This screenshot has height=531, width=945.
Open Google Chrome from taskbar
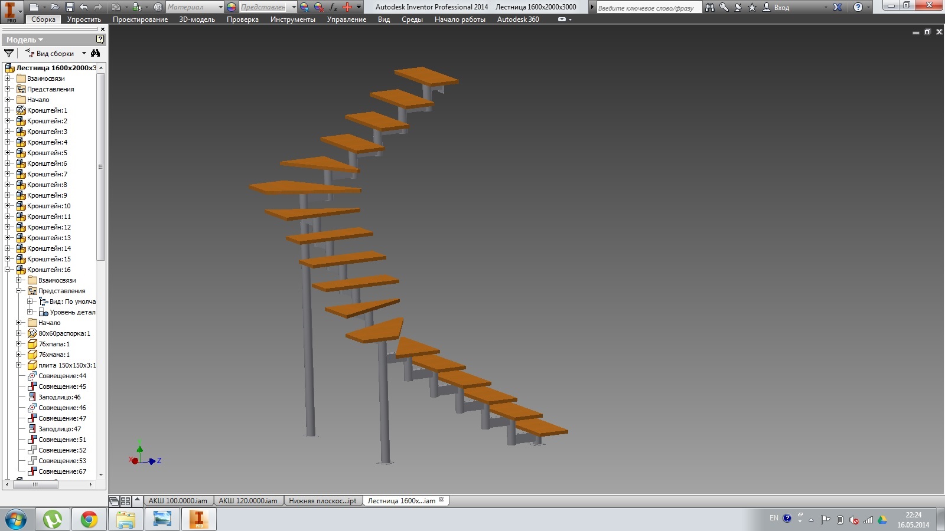pos(89,519)
